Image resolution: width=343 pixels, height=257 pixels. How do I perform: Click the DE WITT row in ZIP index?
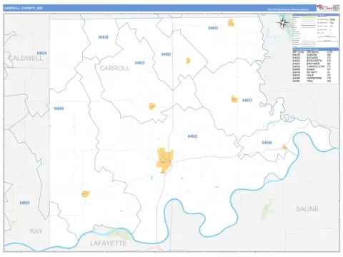(312, 72)
